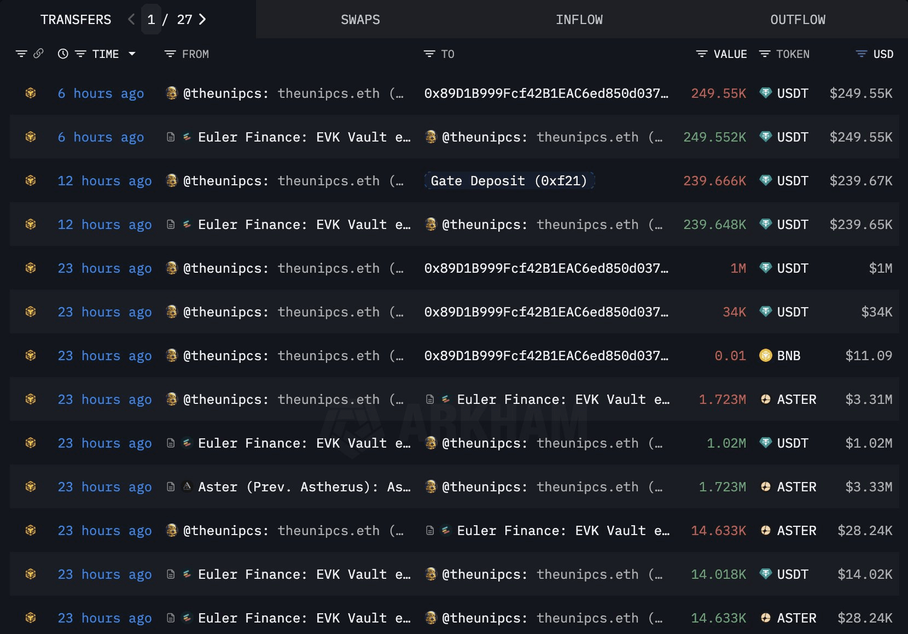Image resolution: width=908 pixels, height=634 pixels.
Task: Select the $1.02M USD amount
Action: click(x=869, y=443)
